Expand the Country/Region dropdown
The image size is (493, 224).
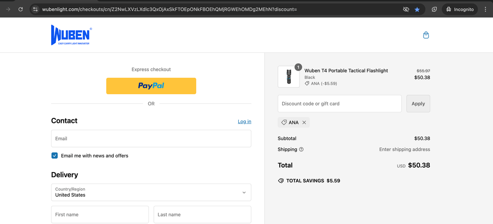point(151,192)
